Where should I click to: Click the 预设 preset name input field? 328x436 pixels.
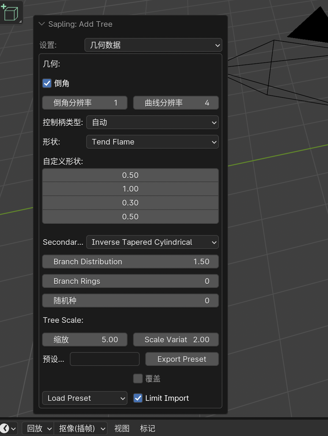click(x=104, y=359)
